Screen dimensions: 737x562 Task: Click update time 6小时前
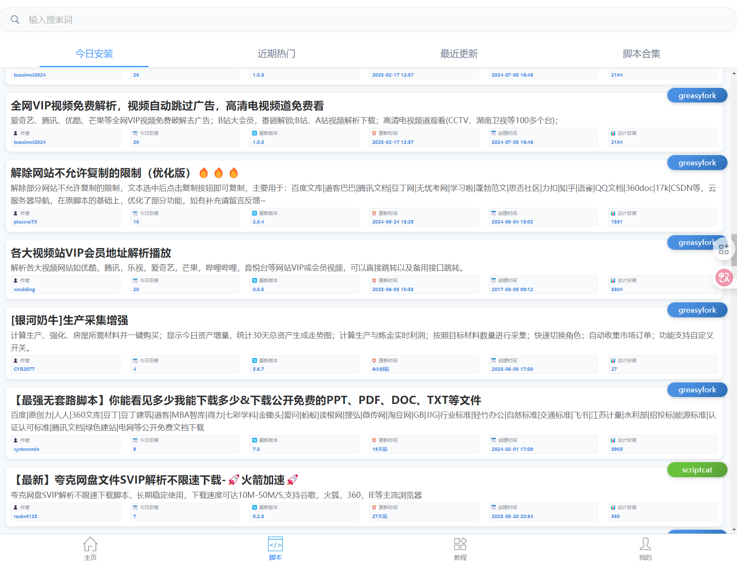(381, 369)
